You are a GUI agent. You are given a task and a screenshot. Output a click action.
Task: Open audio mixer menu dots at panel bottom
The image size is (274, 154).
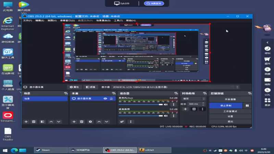coord(131,122)
